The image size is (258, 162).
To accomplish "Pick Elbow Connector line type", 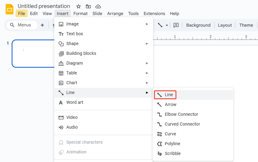I will (x=181, y=114).
